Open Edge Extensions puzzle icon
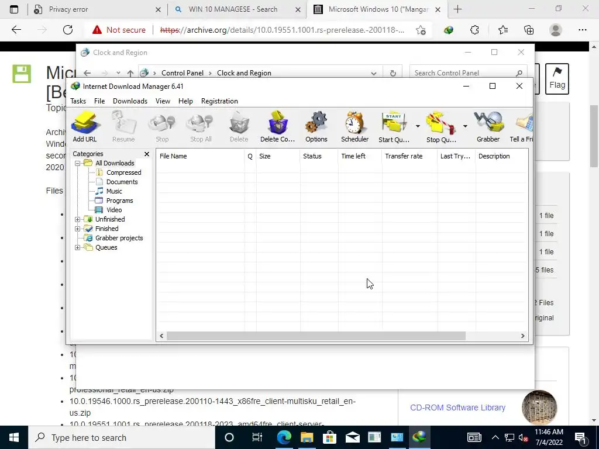The width and height of the screenshot is (599, 449). click(x=474, y=30)
